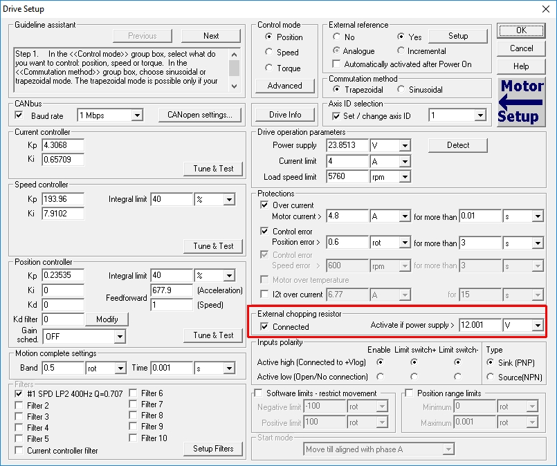This screenshot has width=557, height=466.
Task: Select the Position control mode
Action: (269, 37)
